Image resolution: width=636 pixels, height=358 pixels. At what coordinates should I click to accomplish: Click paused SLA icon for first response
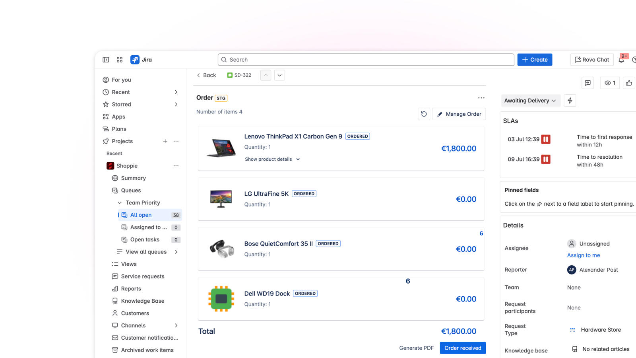pos(546,139)
